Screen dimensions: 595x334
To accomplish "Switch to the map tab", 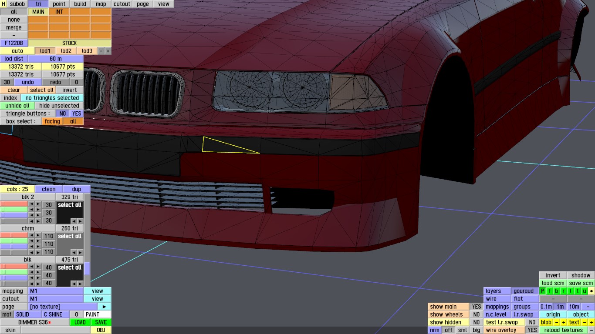I will tap(101, 4).
